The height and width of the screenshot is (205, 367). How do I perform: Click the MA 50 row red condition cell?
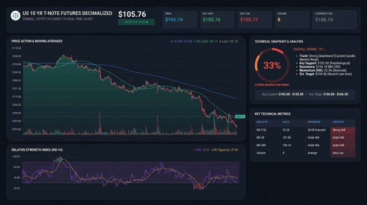coord(343,138)
